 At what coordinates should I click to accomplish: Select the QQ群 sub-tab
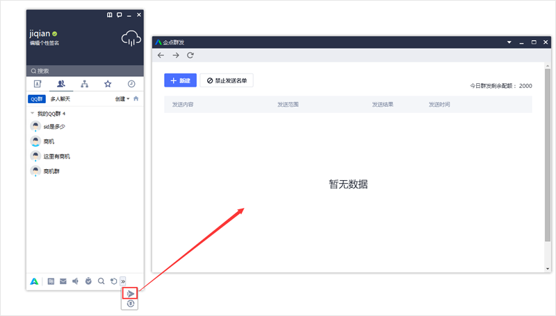[x=37, y=99]
